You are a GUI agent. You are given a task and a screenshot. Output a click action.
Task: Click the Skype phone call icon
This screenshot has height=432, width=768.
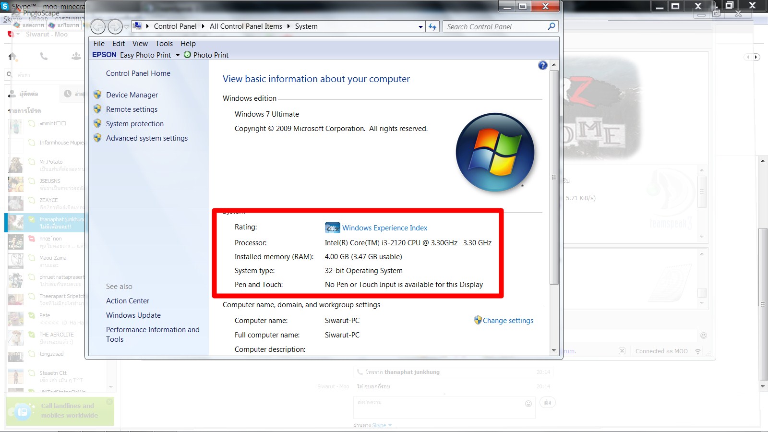point(44,57)
